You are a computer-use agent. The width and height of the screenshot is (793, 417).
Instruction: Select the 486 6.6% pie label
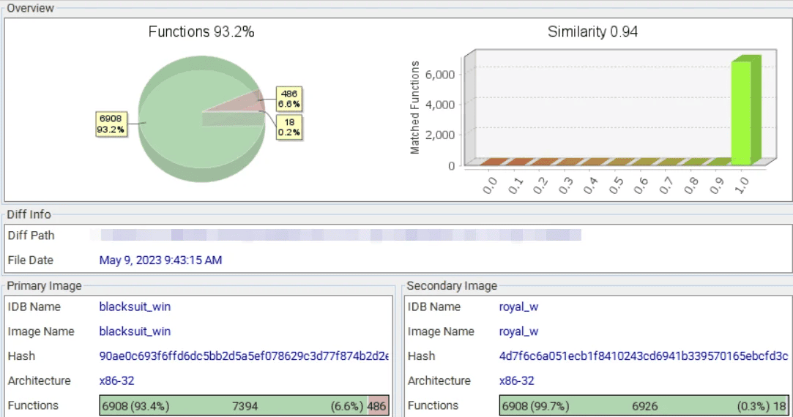(x=288, y=99)
